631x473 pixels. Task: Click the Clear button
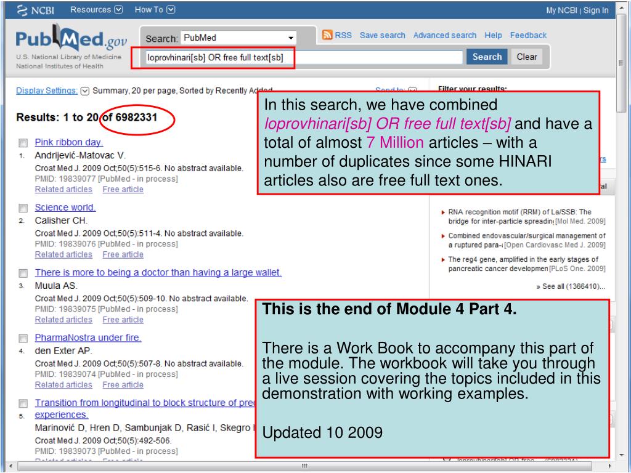(x=527, y=57)
